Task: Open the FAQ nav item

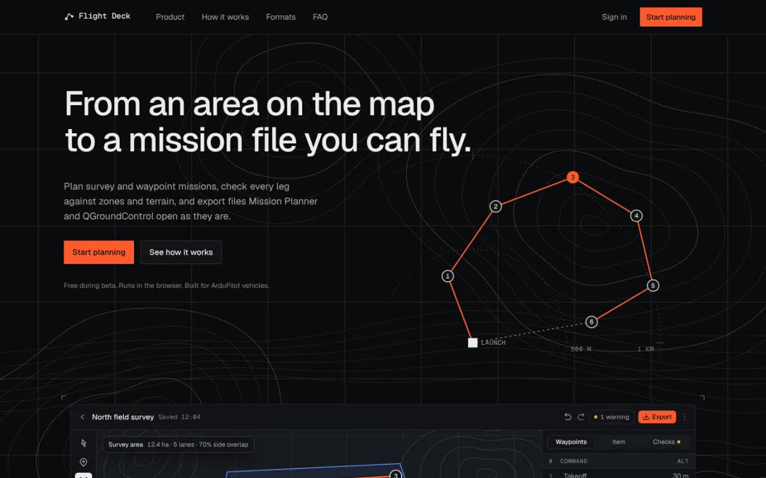Action: point(320,17)
